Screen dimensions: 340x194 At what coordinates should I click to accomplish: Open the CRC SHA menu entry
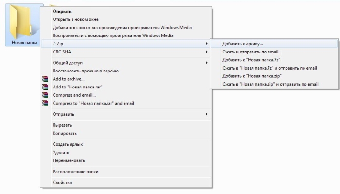(x=126, y=52)
